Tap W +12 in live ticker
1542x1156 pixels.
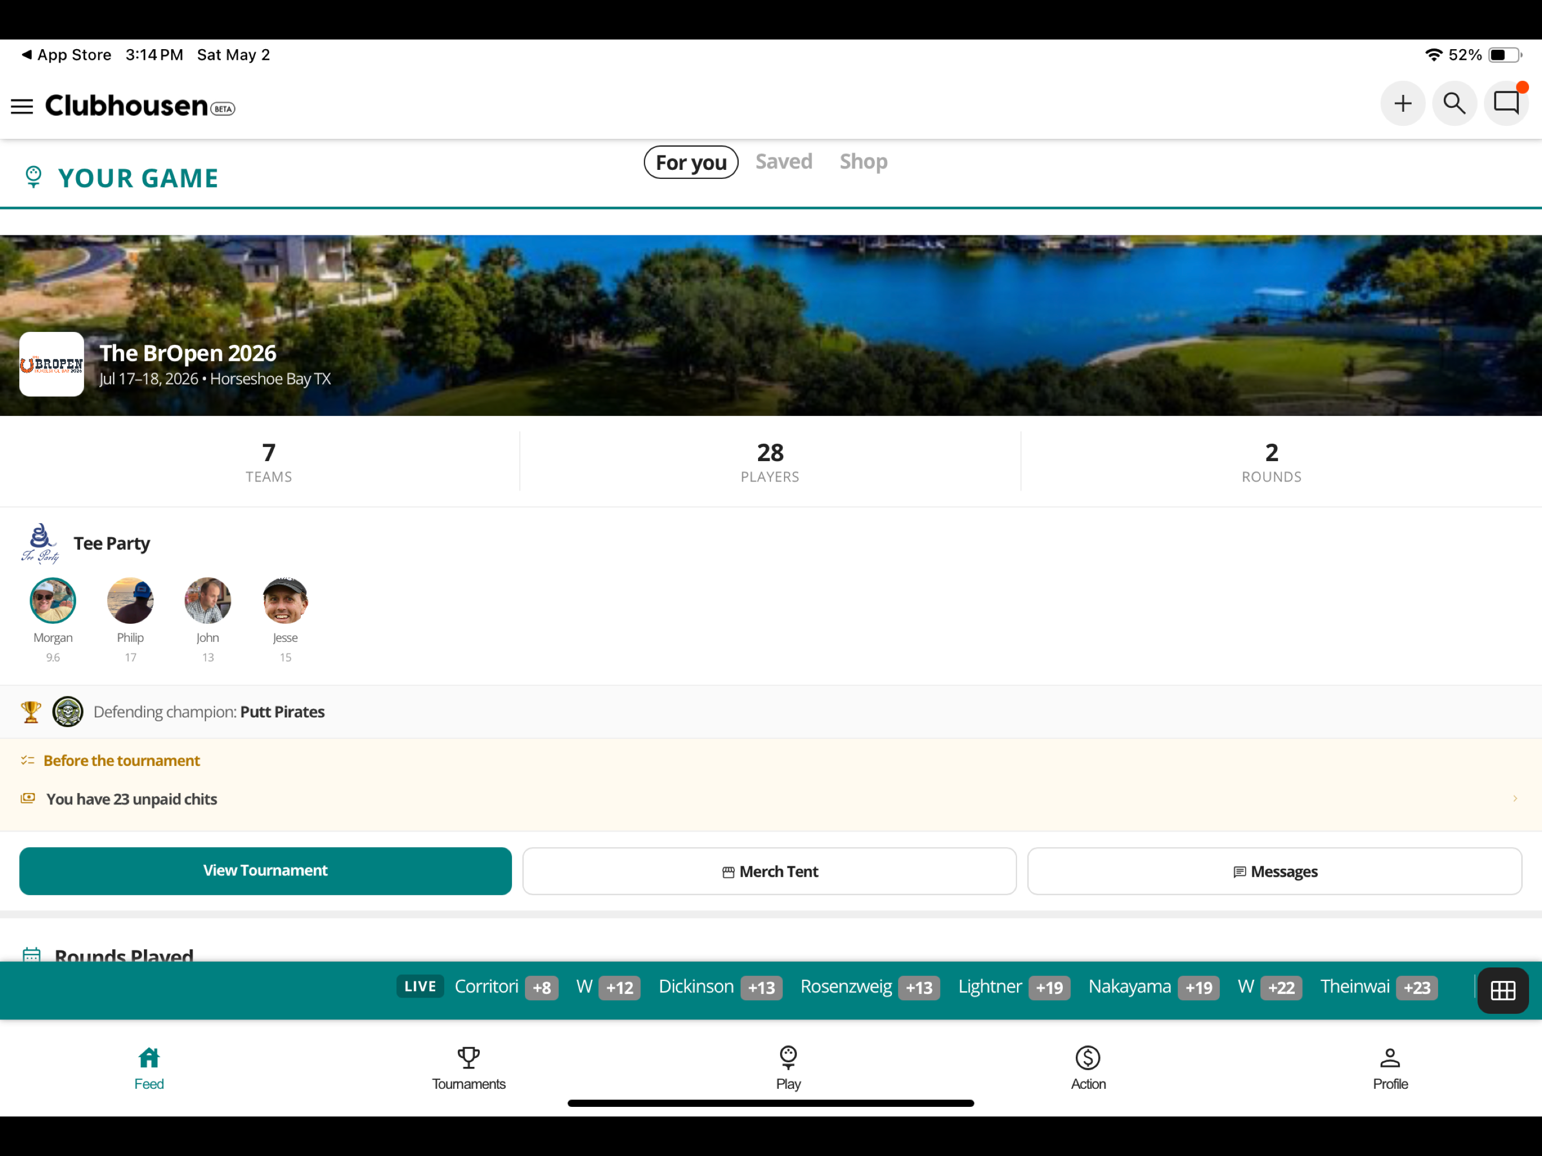tap(608, 987)
